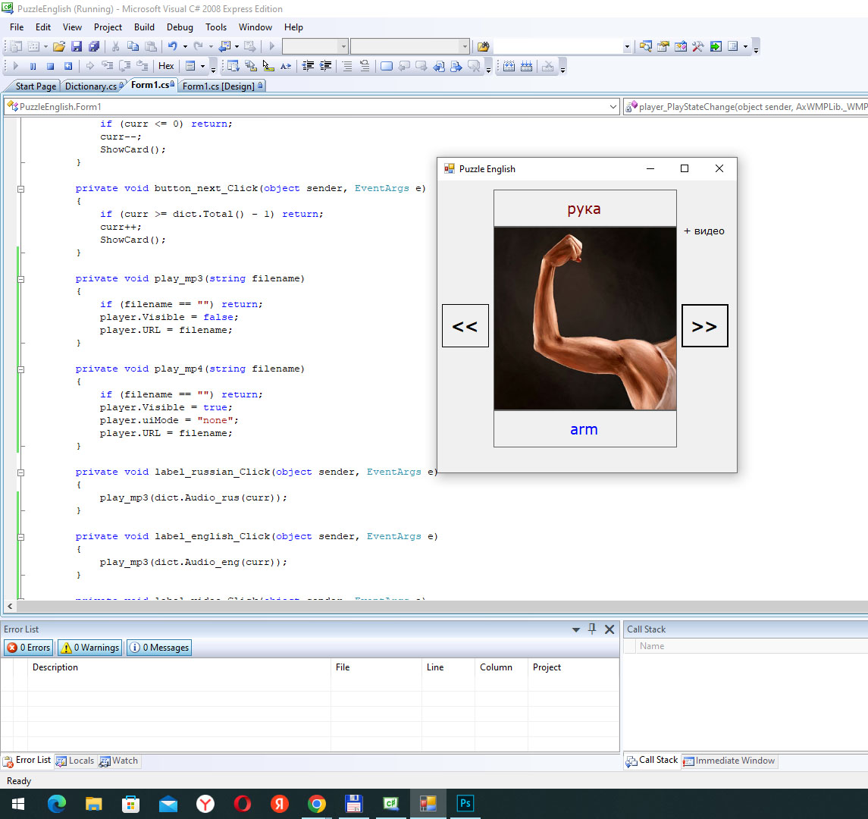Click the horizontal scrollbar left arrow in the editor

pos(9,607)
